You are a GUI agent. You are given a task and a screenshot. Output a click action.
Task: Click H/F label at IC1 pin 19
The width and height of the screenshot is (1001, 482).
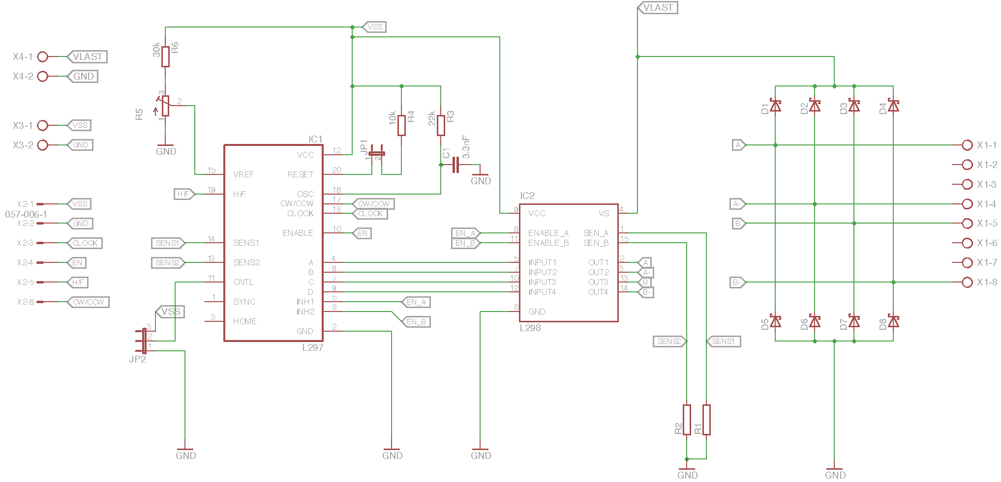(184, 194)
